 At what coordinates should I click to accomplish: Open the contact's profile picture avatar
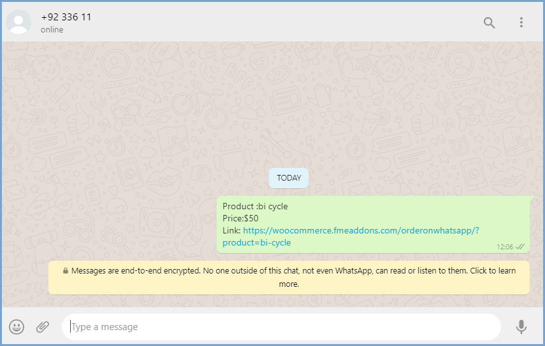click(x=18, y=22)
